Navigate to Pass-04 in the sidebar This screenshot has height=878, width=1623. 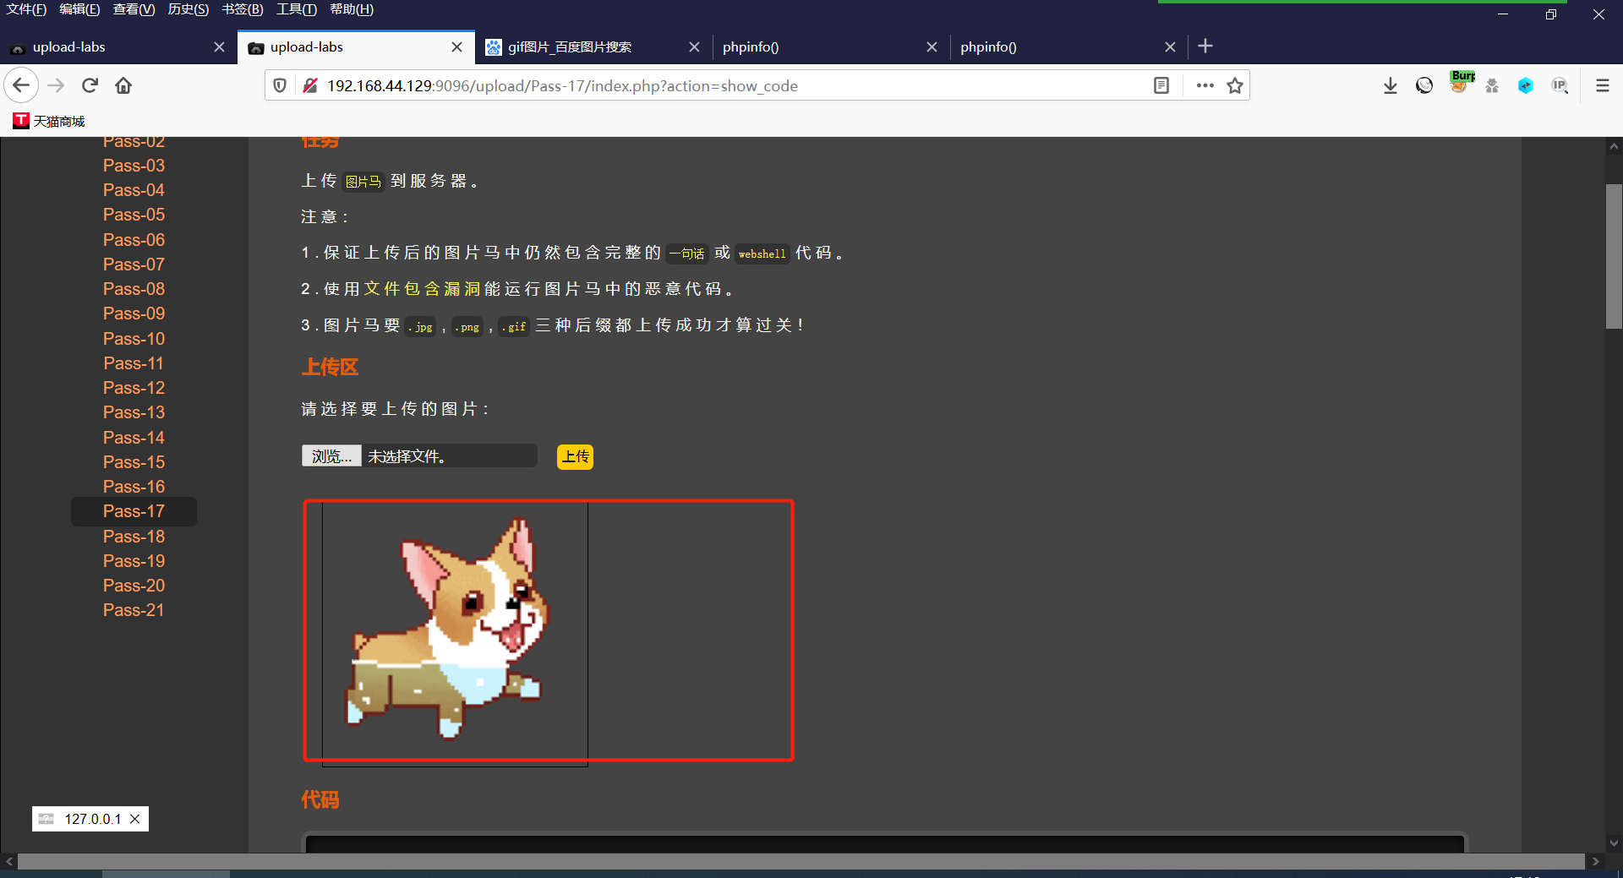click(134, 190)
